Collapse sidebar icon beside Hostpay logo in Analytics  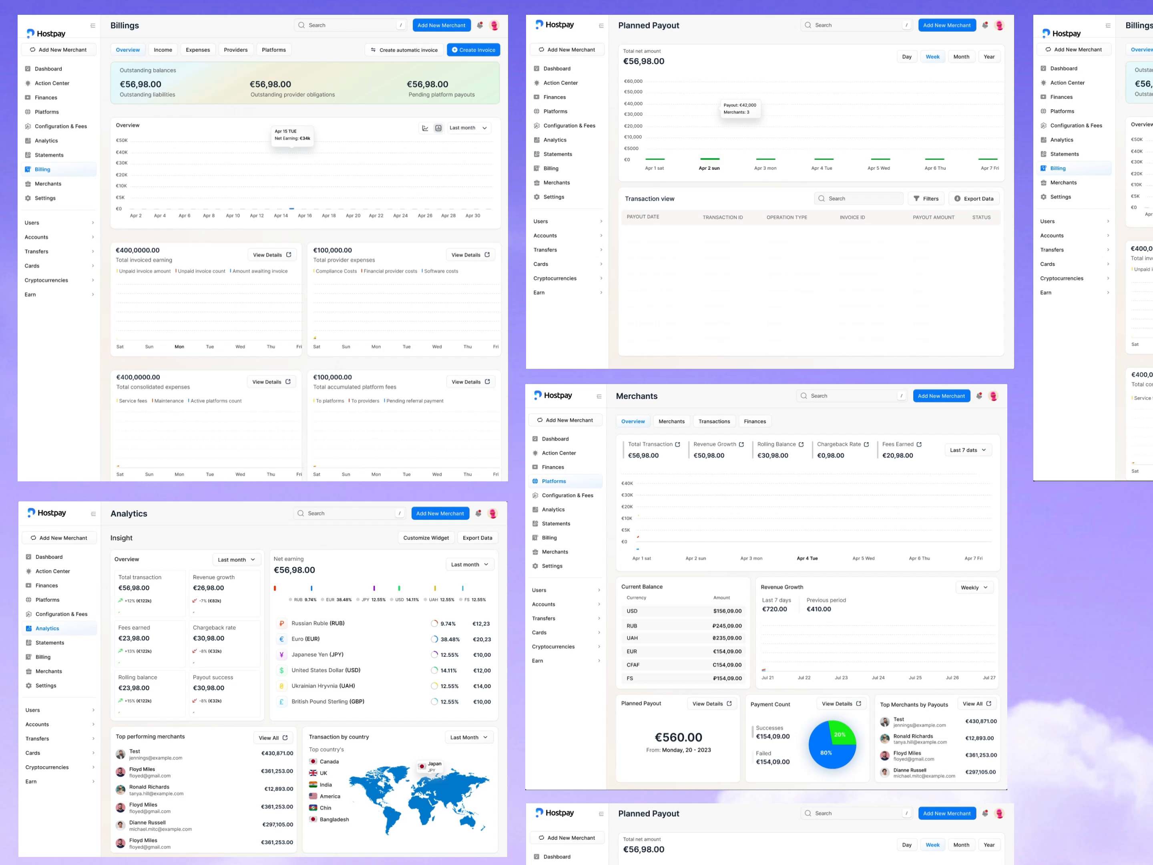pos(93,514)
